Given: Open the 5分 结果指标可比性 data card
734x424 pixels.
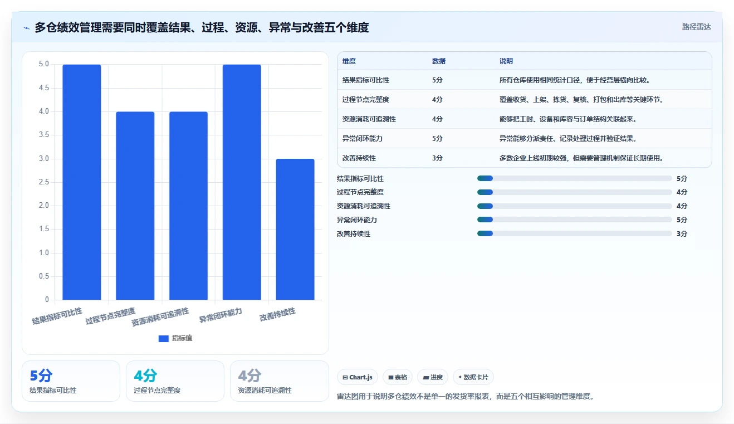Looking at the screenshot, I should tap(71, 381).
